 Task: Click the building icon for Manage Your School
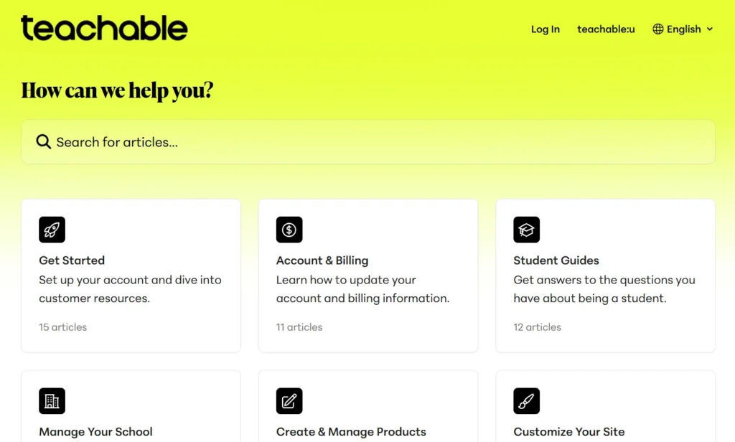[52, 401]
